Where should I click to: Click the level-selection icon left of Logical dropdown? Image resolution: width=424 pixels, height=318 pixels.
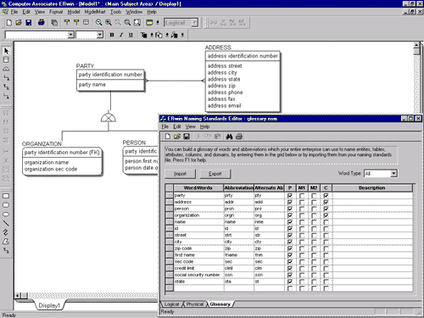point(149,23)
